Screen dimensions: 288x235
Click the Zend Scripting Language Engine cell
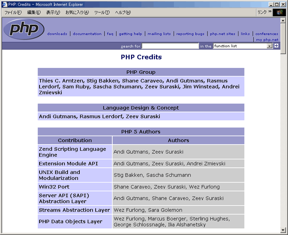(75, 152)
